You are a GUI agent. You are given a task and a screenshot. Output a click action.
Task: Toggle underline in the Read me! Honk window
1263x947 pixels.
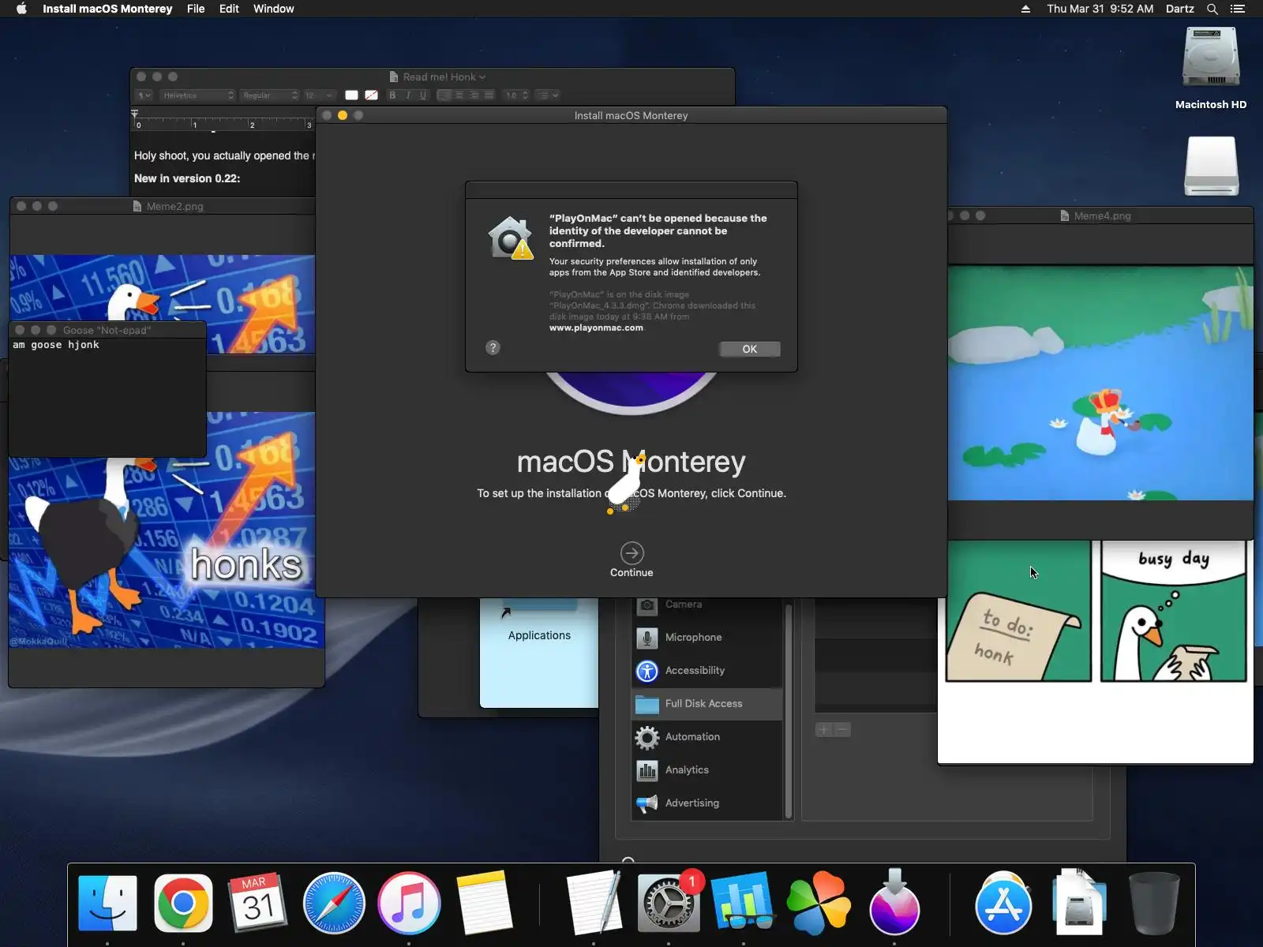click(x=423, y=95)
